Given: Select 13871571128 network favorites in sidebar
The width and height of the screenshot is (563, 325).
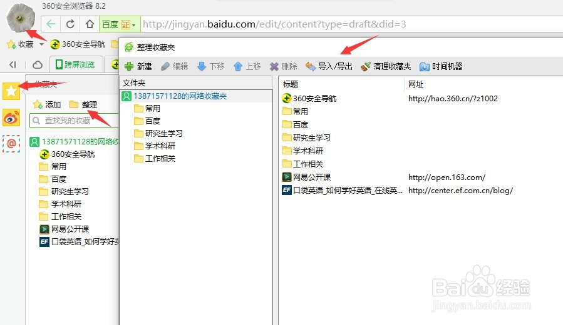Looking at the screenshot, I should pos(74,141).
